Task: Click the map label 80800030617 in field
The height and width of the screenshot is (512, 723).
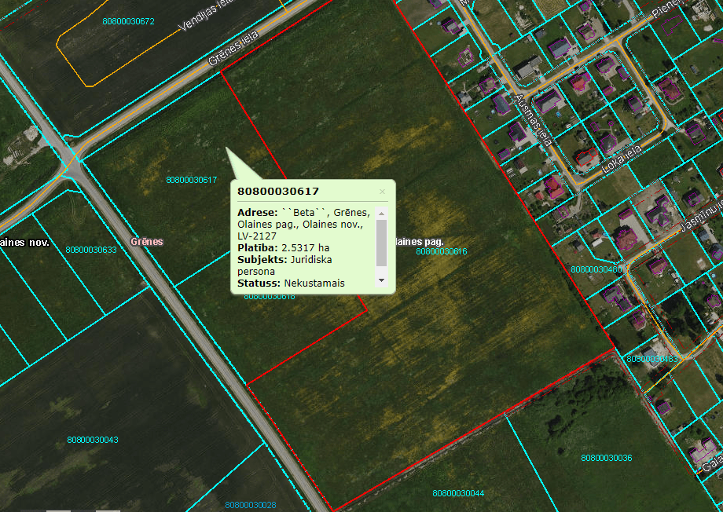Action: [x=191, y=180]
